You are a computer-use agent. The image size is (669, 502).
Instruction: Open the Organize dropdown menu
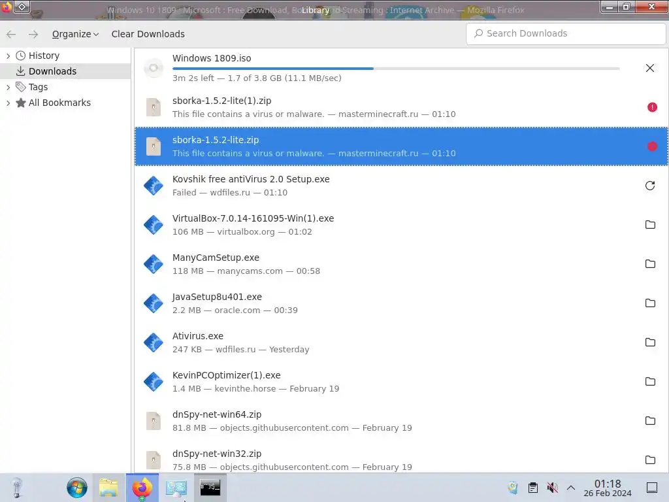(x=76, y=34)
